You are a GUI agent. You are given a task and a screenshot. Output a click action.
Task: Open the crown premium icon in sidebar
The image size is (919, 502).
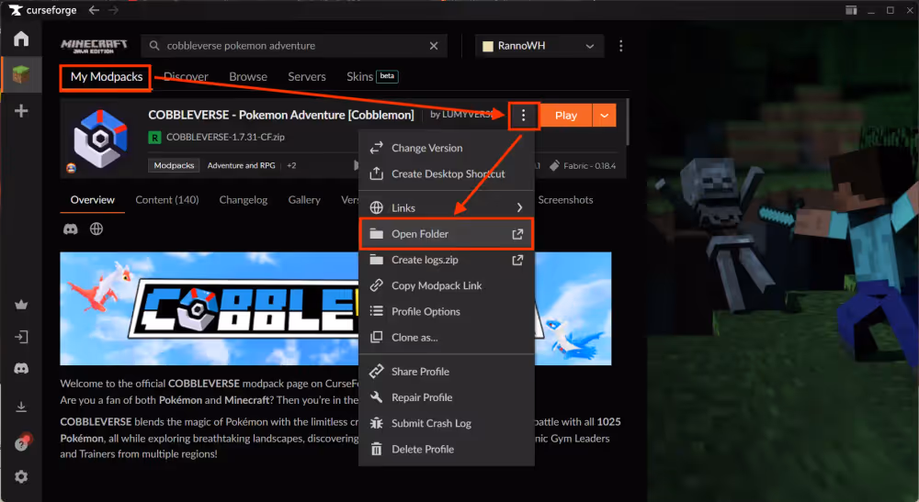[21, 305]
